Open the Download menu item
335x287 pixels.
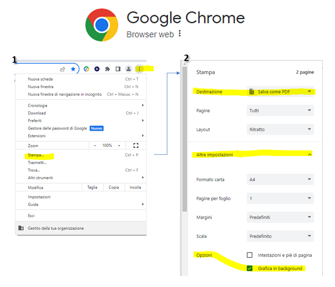(x=81, y=113)
